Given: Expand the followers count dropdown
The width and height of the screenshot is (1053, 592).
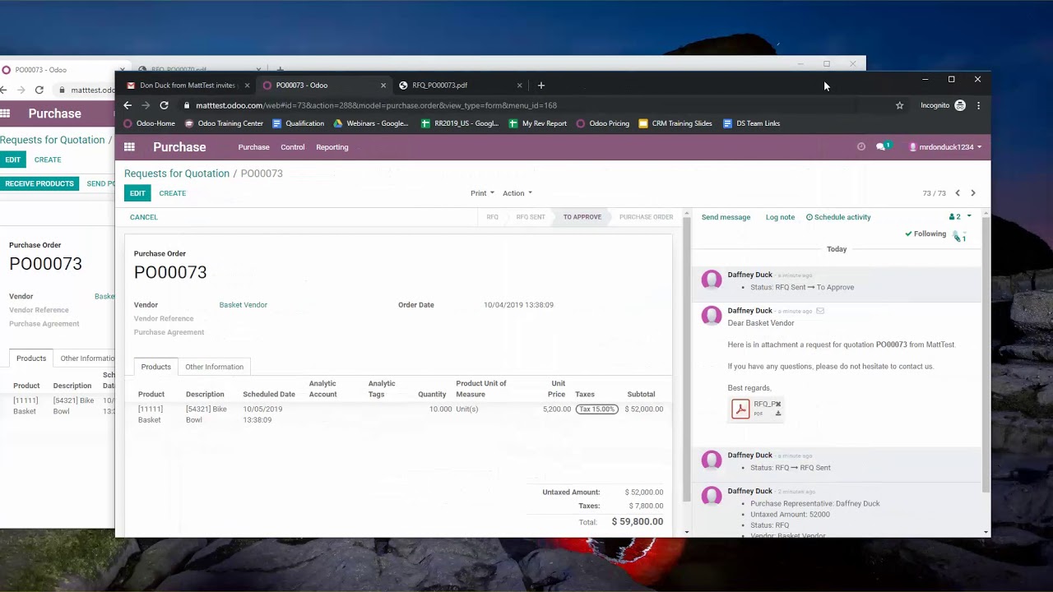Looking at the screenshot, I should pos(959,217).
